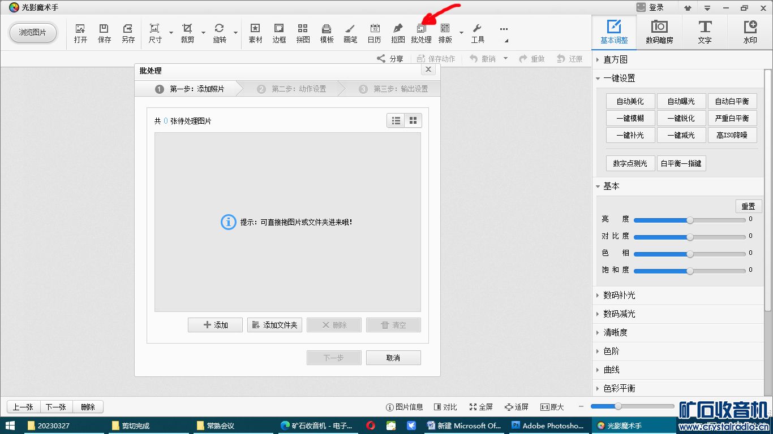Viewport: 773px width, 434px height.
Task: Switch batch list to list view
Action: click(396, 120)
